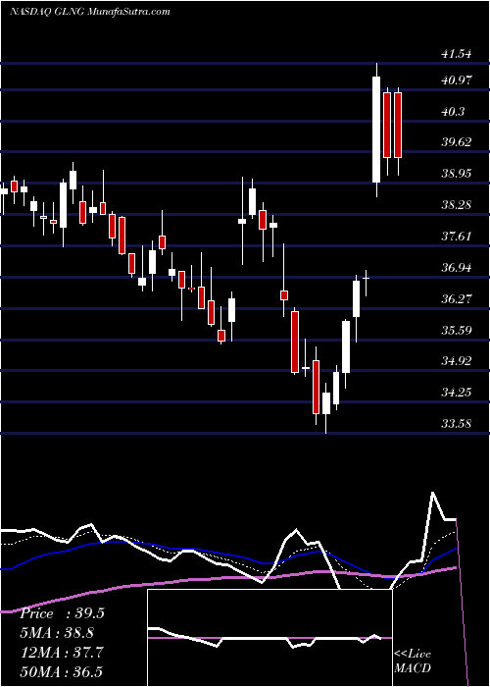The width and height of the screenshot is (490, 687).
Task: Select the 37.61 price axis label
Action: click(457, 237)
